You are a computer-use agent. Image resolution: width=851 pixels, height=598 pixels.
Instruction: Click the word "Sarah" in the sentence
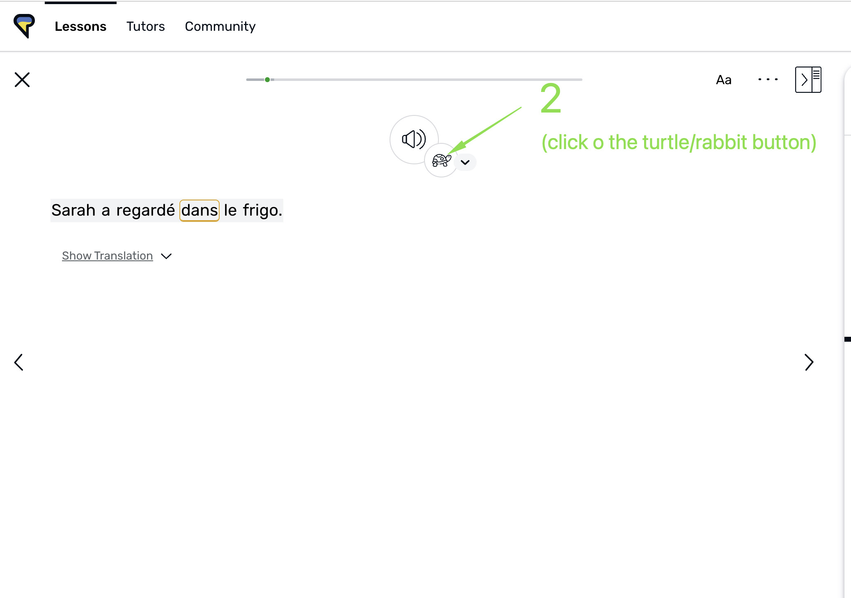(73, 210)
